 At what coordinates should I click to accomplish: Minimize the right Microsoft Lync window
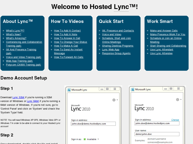click(x=165, y=89)
